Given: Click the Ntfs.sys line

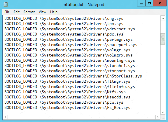Looking at the screenshot, I should [65, 92].
